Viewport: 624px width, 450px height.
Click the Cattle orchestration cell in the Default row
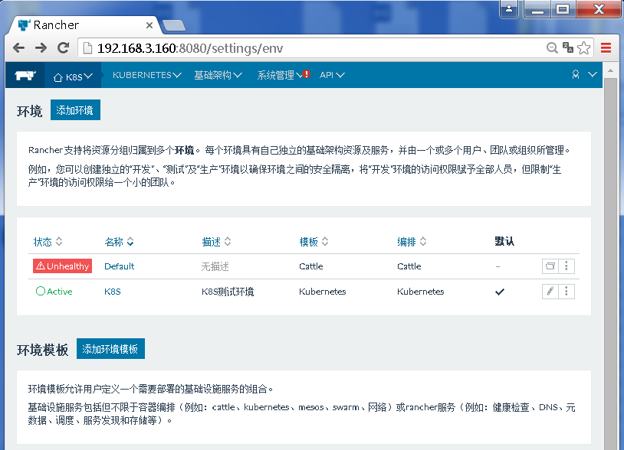(409, 266)
